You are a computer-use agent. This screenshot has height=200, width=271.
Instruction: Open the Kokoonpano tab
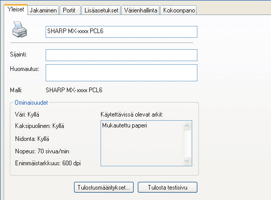pos(179,10)
